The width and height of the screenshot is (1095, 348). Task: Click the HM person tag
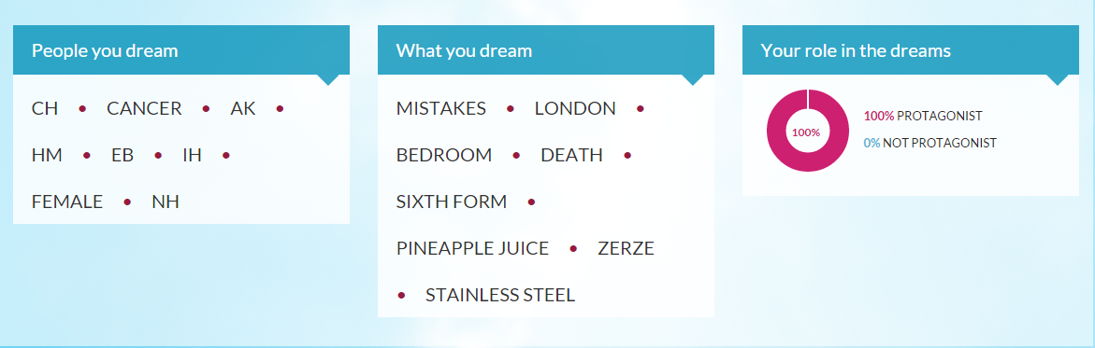[x=47, y=156]
